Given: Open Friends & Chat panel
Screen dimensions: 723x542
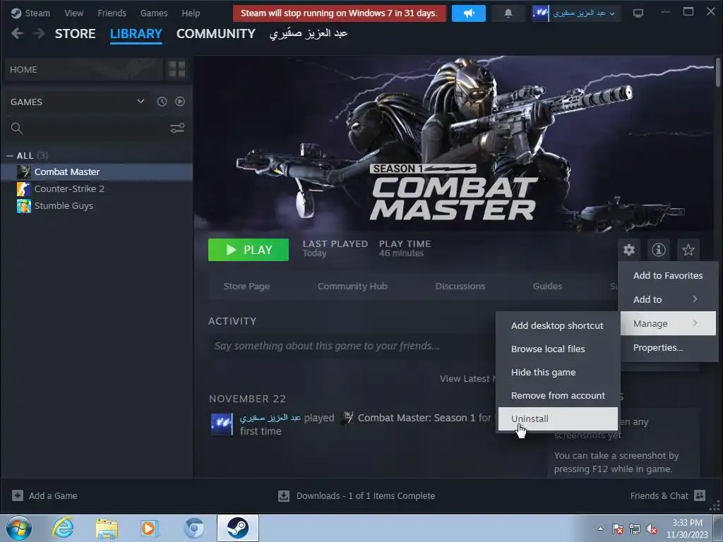Looking at the screenshot, I should click(x=668, y=496).
